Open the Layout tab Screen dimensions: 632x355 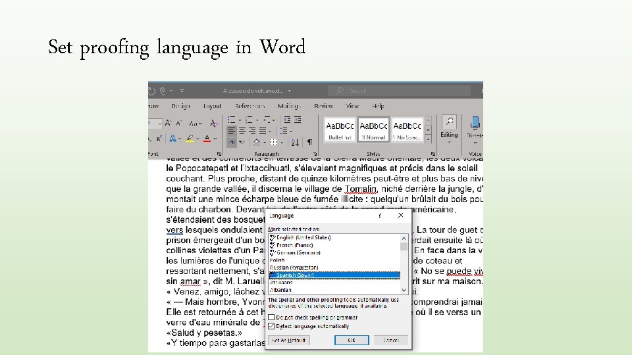pyautogui.click(x=212, y=106)
